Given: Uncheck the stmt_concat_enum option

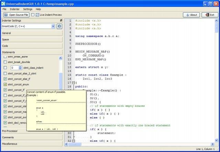Looking at the screenshot, I should pos(5,84).
